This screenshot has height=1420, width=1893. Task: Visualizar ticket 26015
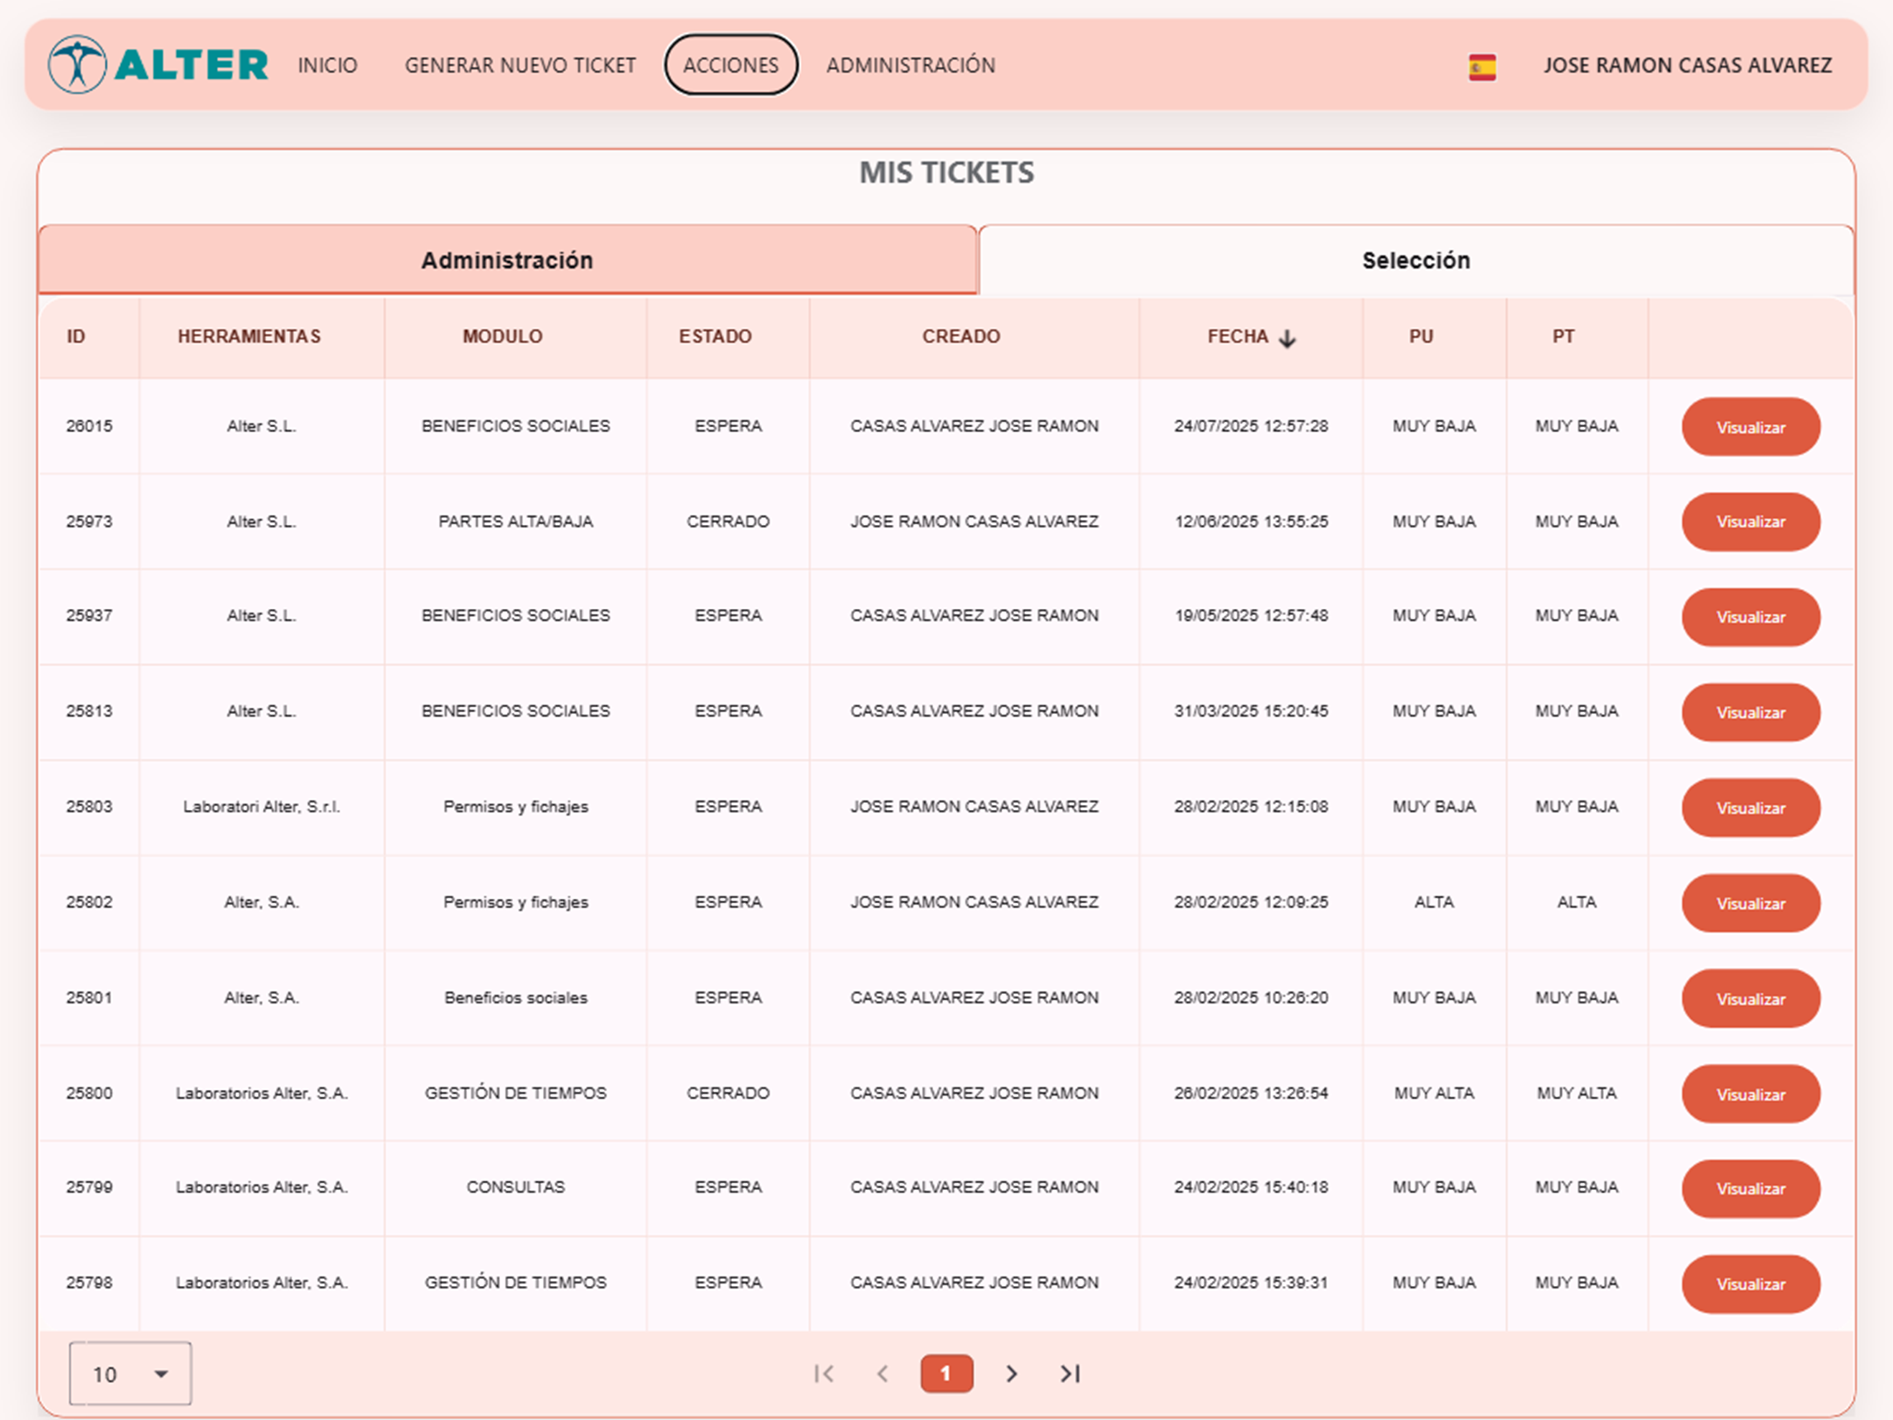pyautogui.click(x=1751, y=427)
